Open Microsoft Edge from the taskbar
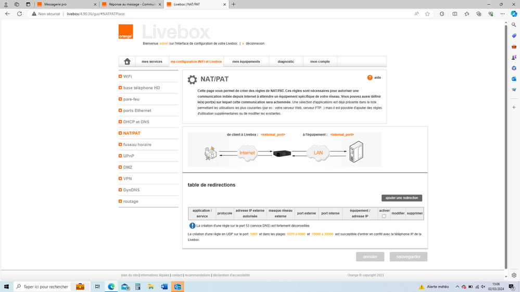 click(111, 287)
